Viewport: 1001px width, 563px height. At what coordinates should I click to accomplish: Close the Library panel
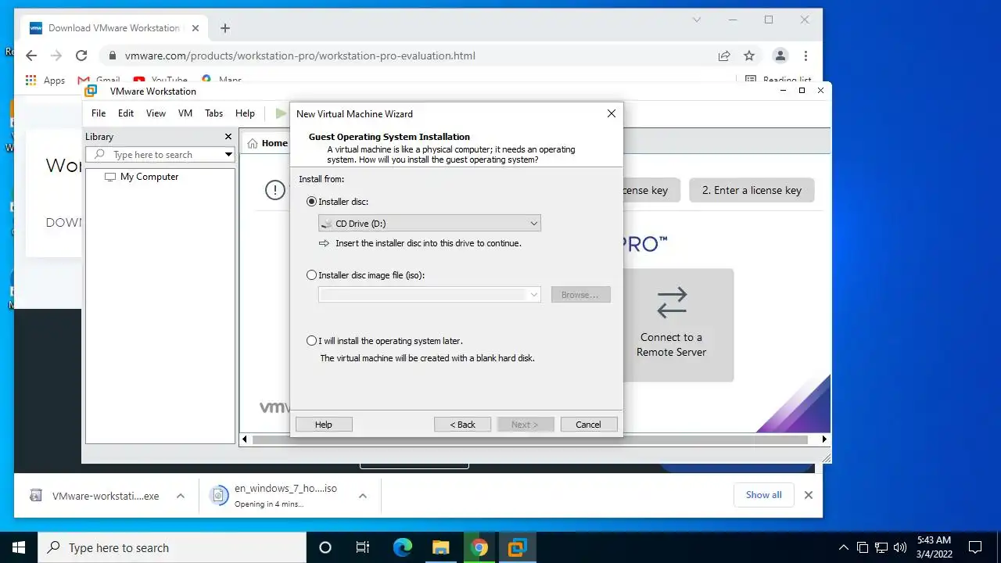tap(228, 136)
